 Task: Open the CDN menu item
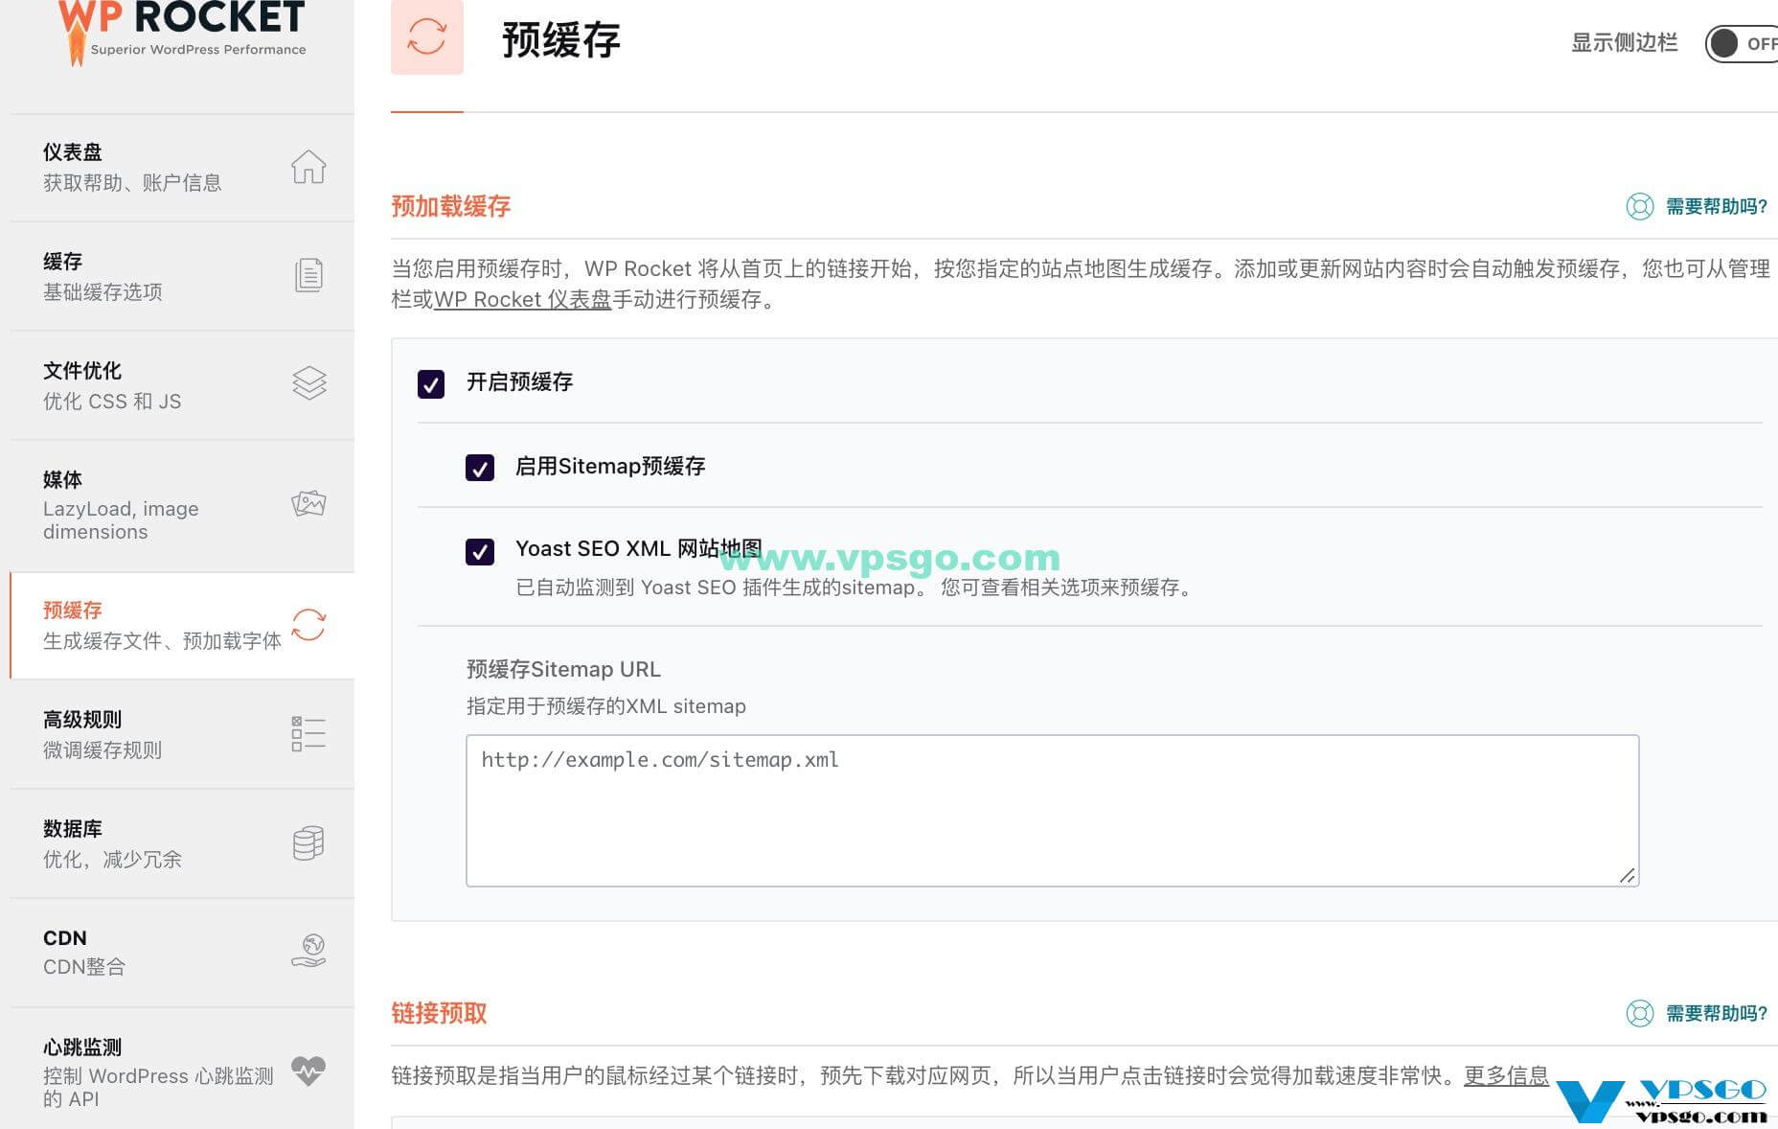click(x=182, y=953)
